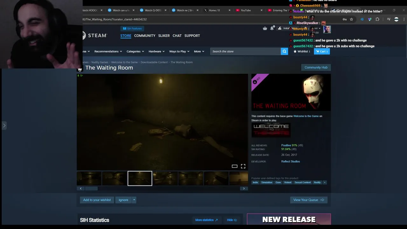Open the shopping basket icon in Steam header
Screen dimensions: 407x229
pos(265,28)
